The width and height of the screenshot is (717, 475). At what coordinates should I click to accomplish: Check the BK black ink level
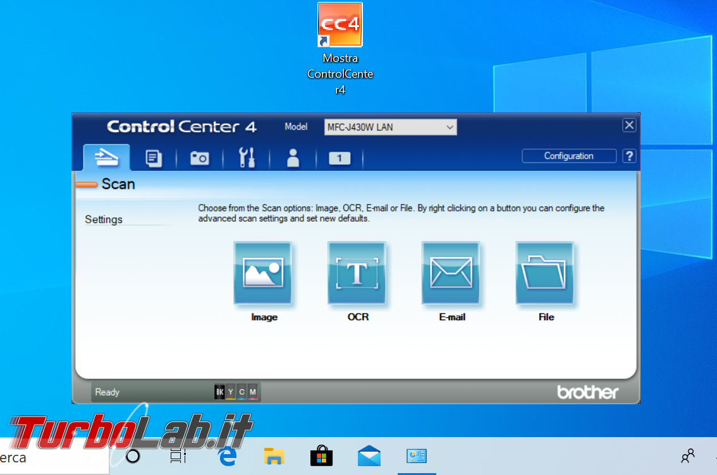pyautogui.click(x=219, y=392)
